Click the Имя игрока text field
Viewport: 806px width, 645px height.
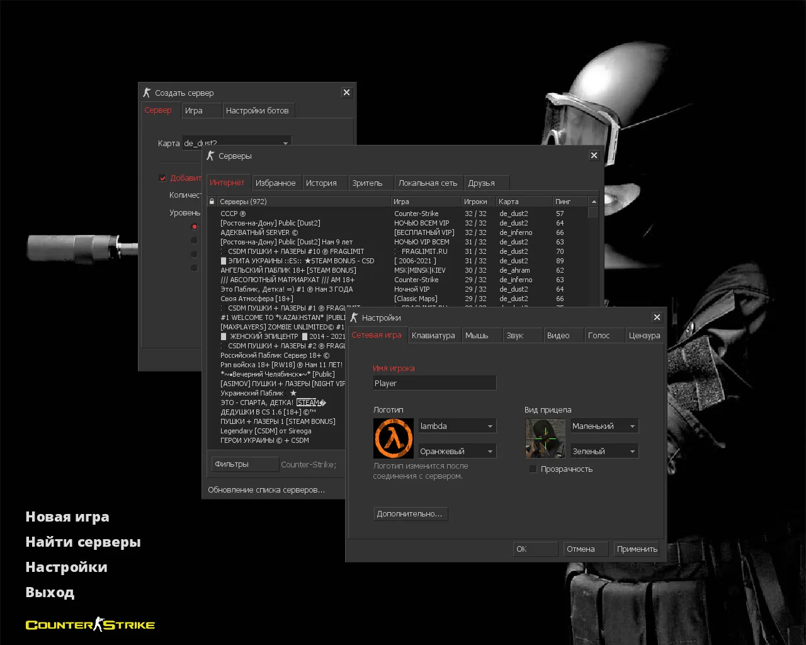pyautogui.click(x=434, y=383)
